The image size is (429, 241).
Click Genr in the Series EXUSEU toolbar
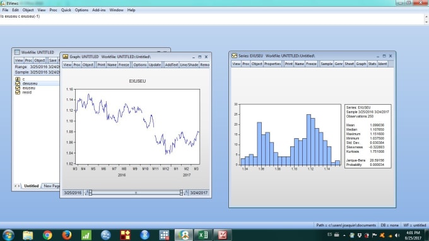click(x=338, y=64)
